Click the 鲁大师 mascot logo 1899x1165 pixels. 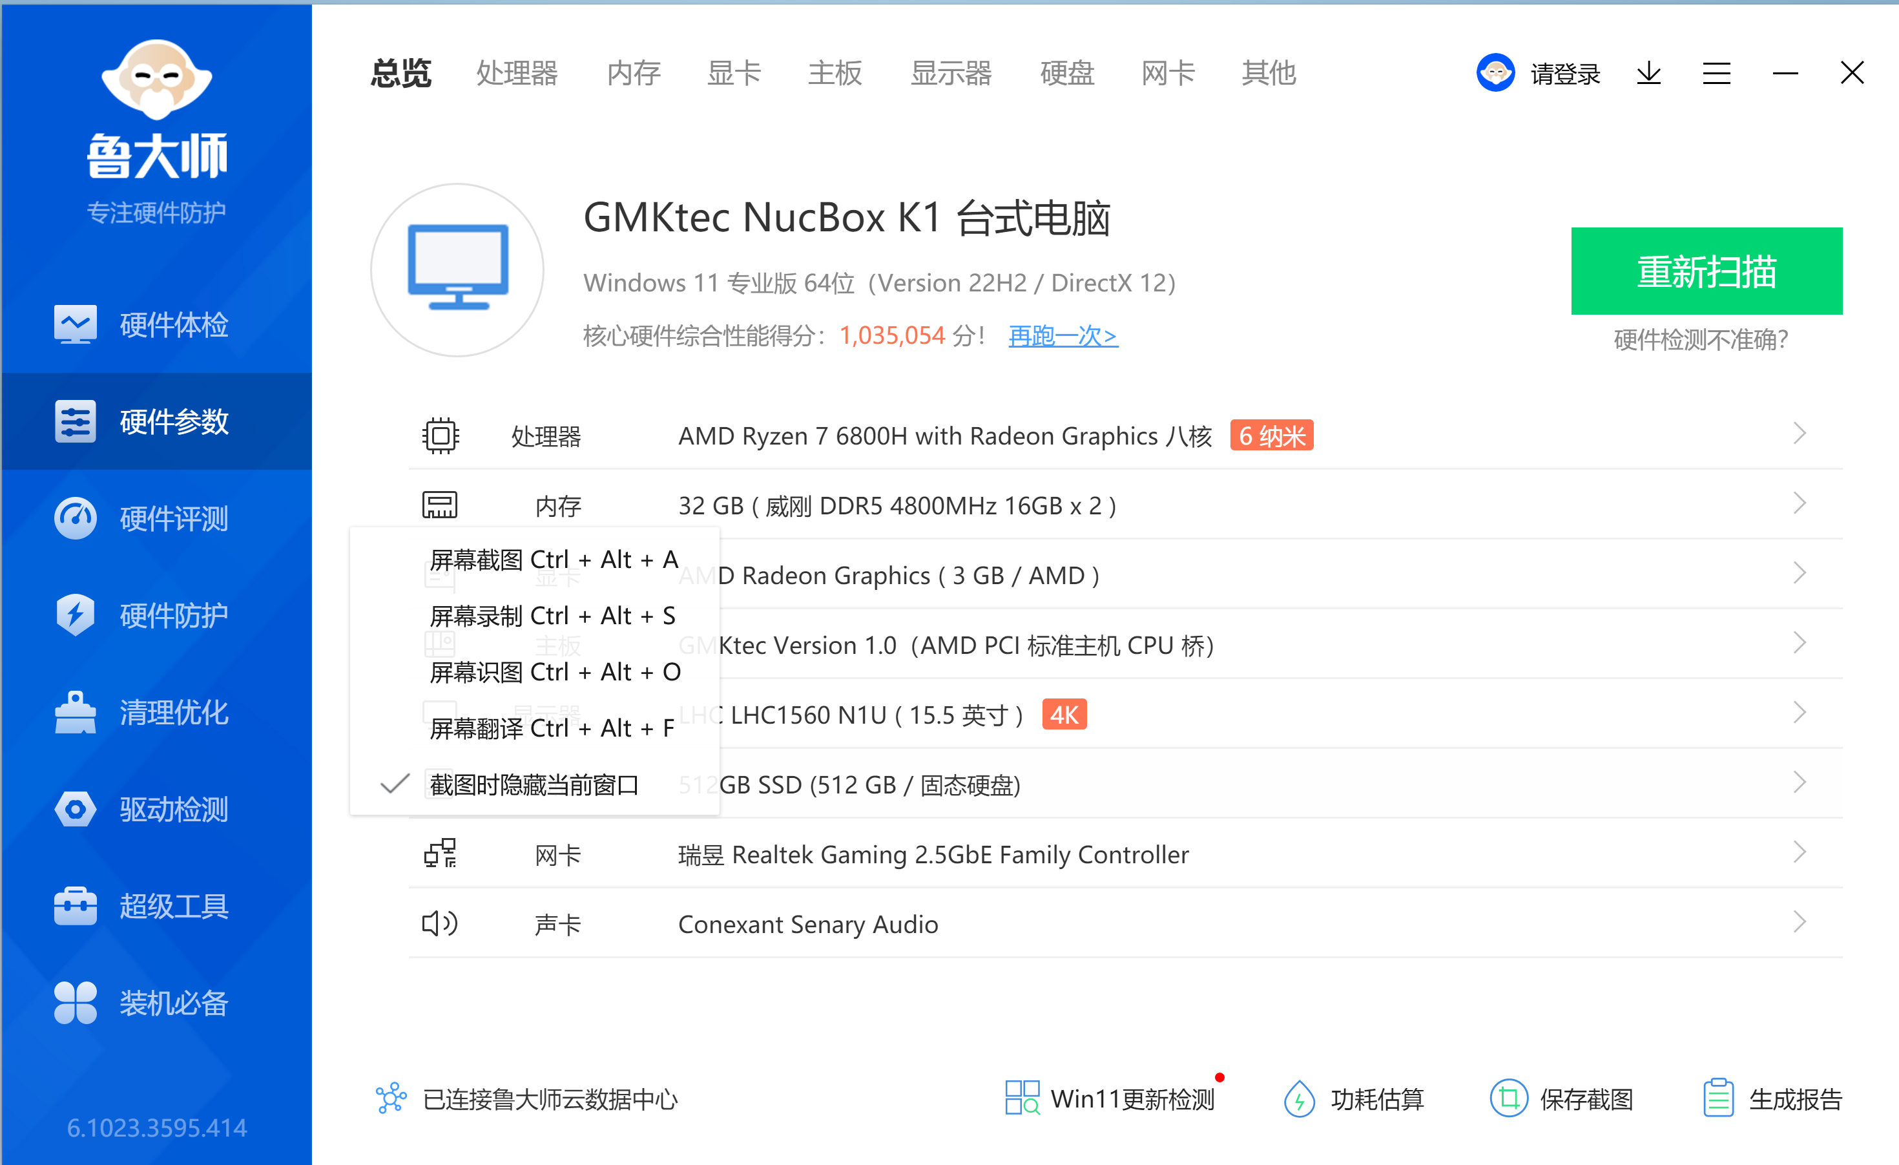pyautogui.click(x=156, y=80)
